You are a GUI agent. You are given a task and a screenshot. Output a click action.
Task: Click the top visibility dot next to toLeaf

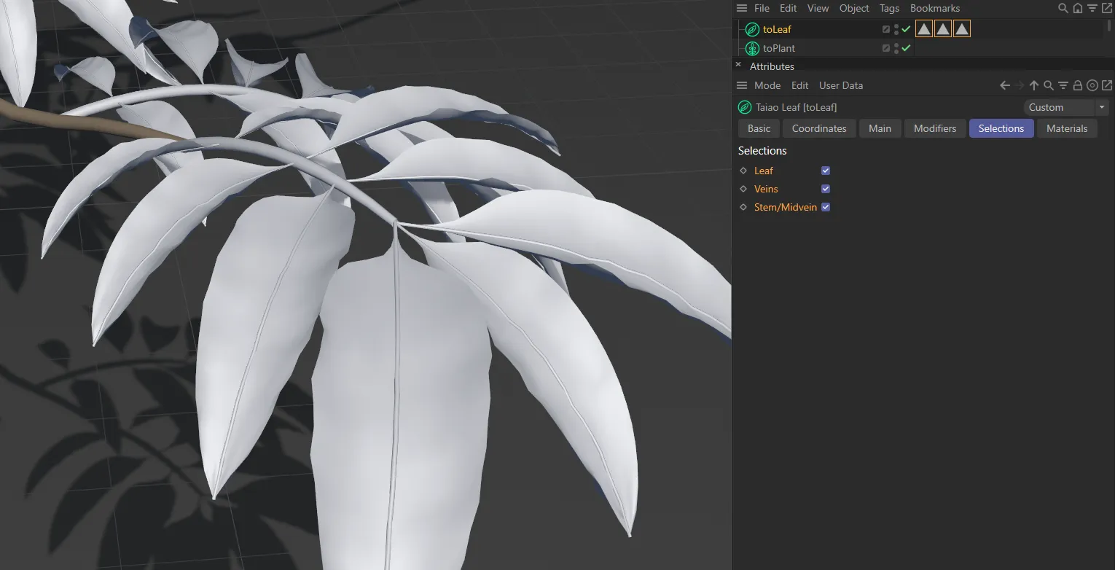pos(896,26)
